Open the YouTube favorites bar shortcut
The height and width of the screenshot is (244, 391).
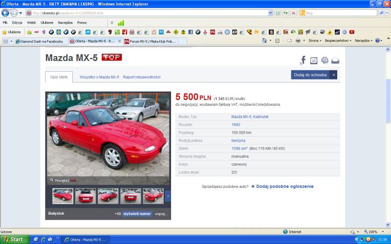(x=352, y=32)
